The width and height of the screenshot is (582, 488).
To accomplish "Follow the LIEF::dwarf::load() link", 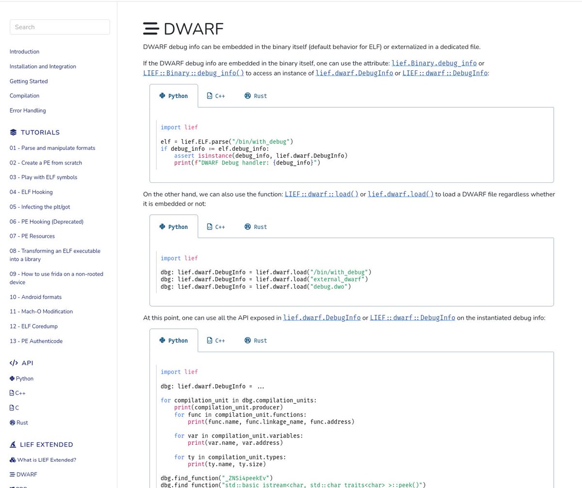I will tap(322, 195).
